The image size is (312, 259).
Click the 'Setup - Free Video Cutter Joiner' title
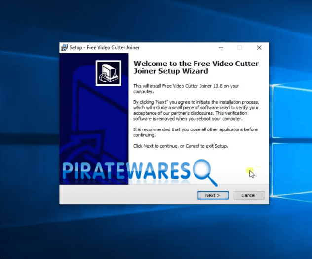tap(105, 48)
